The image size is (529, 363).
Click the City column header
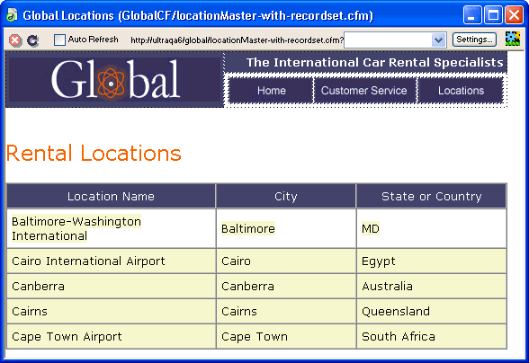pyautogui.click(x=286, y=196)
